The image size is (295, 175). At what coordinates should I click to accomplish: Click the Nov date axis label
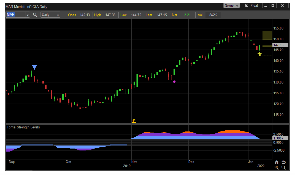134,162
